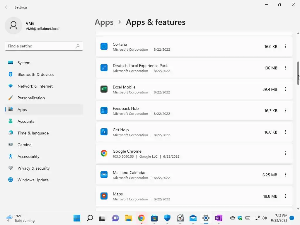Click the Mail and Calendar app icon
Screen dimensions: 300x225
[104, 175]
